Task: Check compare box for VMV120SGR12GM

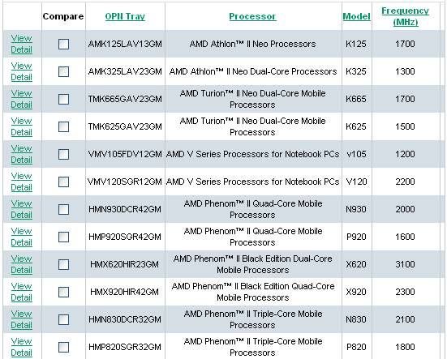Action: click(63, 182)
